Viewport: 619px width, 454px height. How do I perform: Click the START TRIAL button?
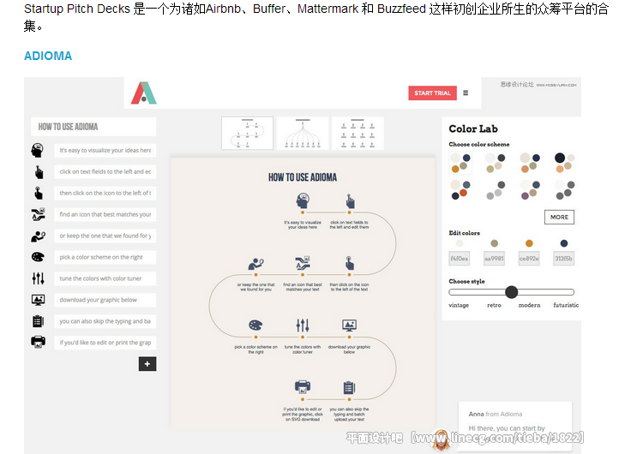pyautogui.click(x=432, y=93)
